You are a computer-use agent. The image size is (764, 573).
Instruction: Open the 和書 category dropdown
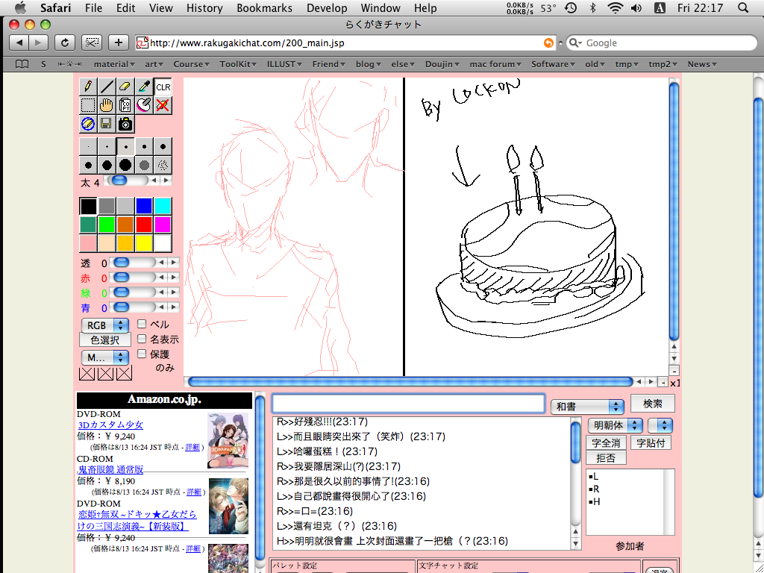click(587, 407)
